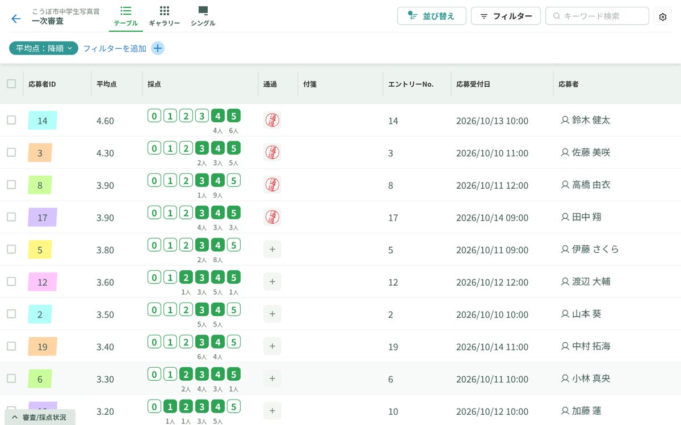
Task: Click score 5 badge in 田中 翔 row
Action: pyautogui.click(x=233, y=213)
